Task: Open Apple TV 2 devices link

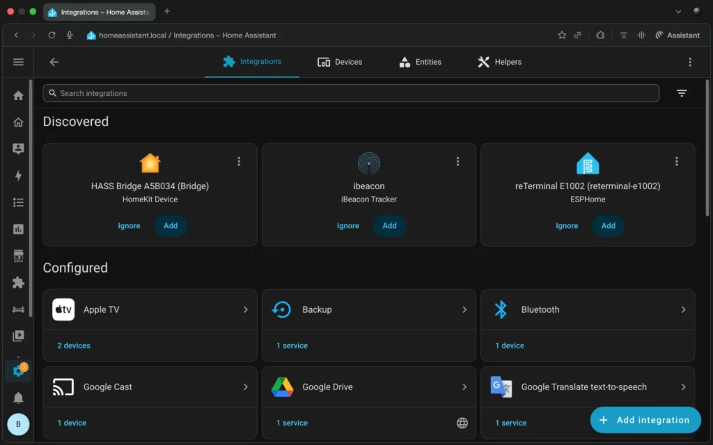Action: tap(74, 346)
